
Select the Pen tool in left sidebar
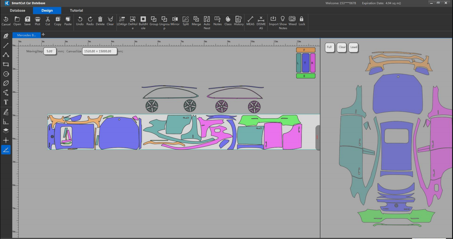tap(6, 36)
